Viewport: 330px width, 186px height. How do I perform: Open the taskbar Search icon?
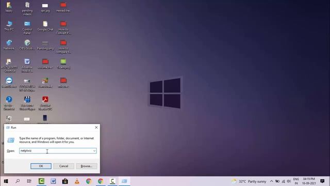pyautogui.click(x=18, y=181)
